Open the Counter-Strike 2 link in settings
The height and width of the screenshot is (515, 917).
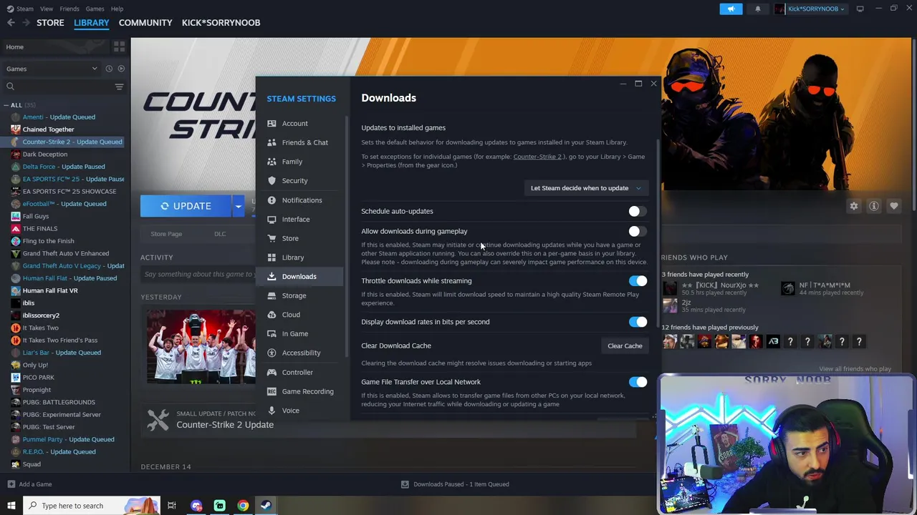click(x=537, y=157)
